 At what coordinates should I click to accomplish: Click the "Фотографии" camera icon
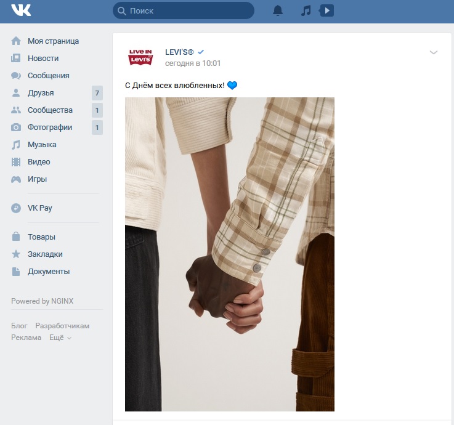[x=16, y=127]
